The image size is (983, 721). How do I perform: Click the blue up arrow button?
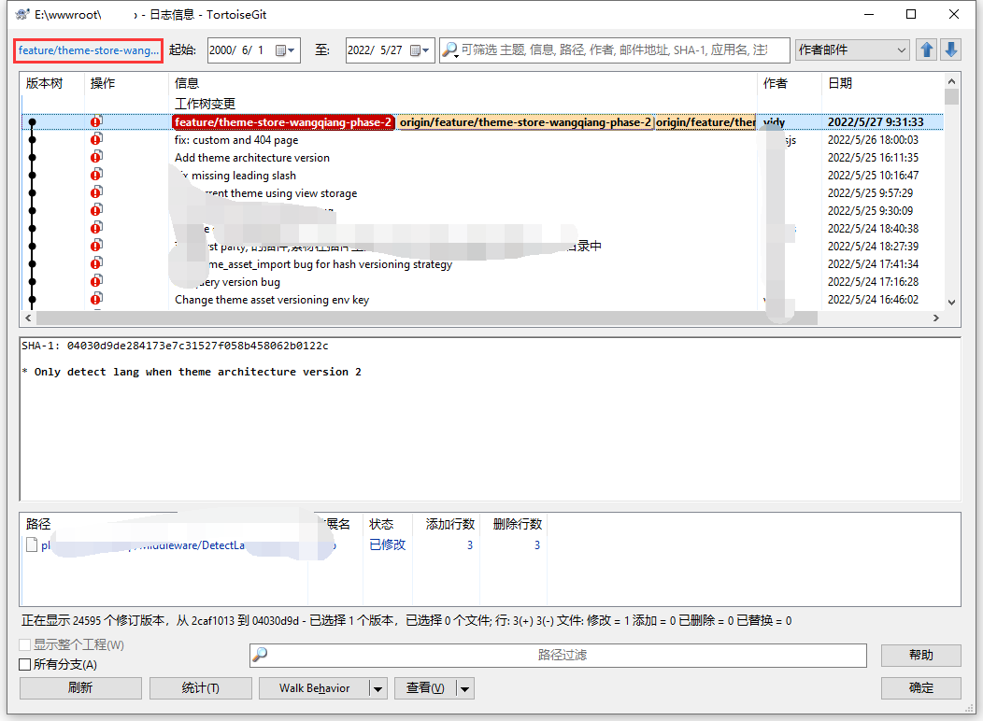pos(927,49)
